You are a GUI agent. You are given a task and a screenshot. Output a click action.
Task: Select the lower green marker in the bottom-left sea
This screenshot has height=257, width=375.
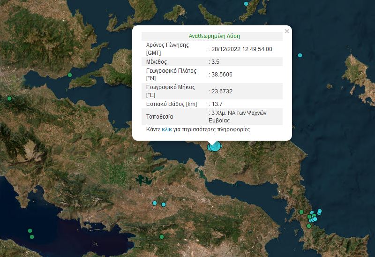(x=32, y=237)
